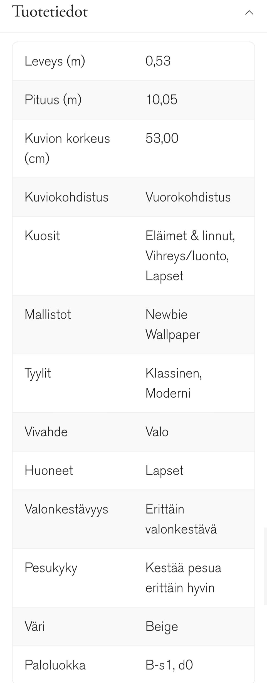Screen dimensions: 267x683
Task: Click the value 0,53
Action: (x=159, y=61)
